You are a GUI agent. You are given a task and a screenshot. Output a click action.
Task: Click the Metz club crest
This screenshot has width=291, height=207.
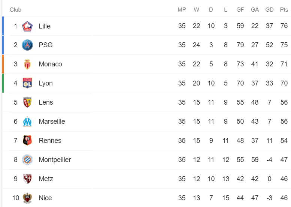point(27,179)
